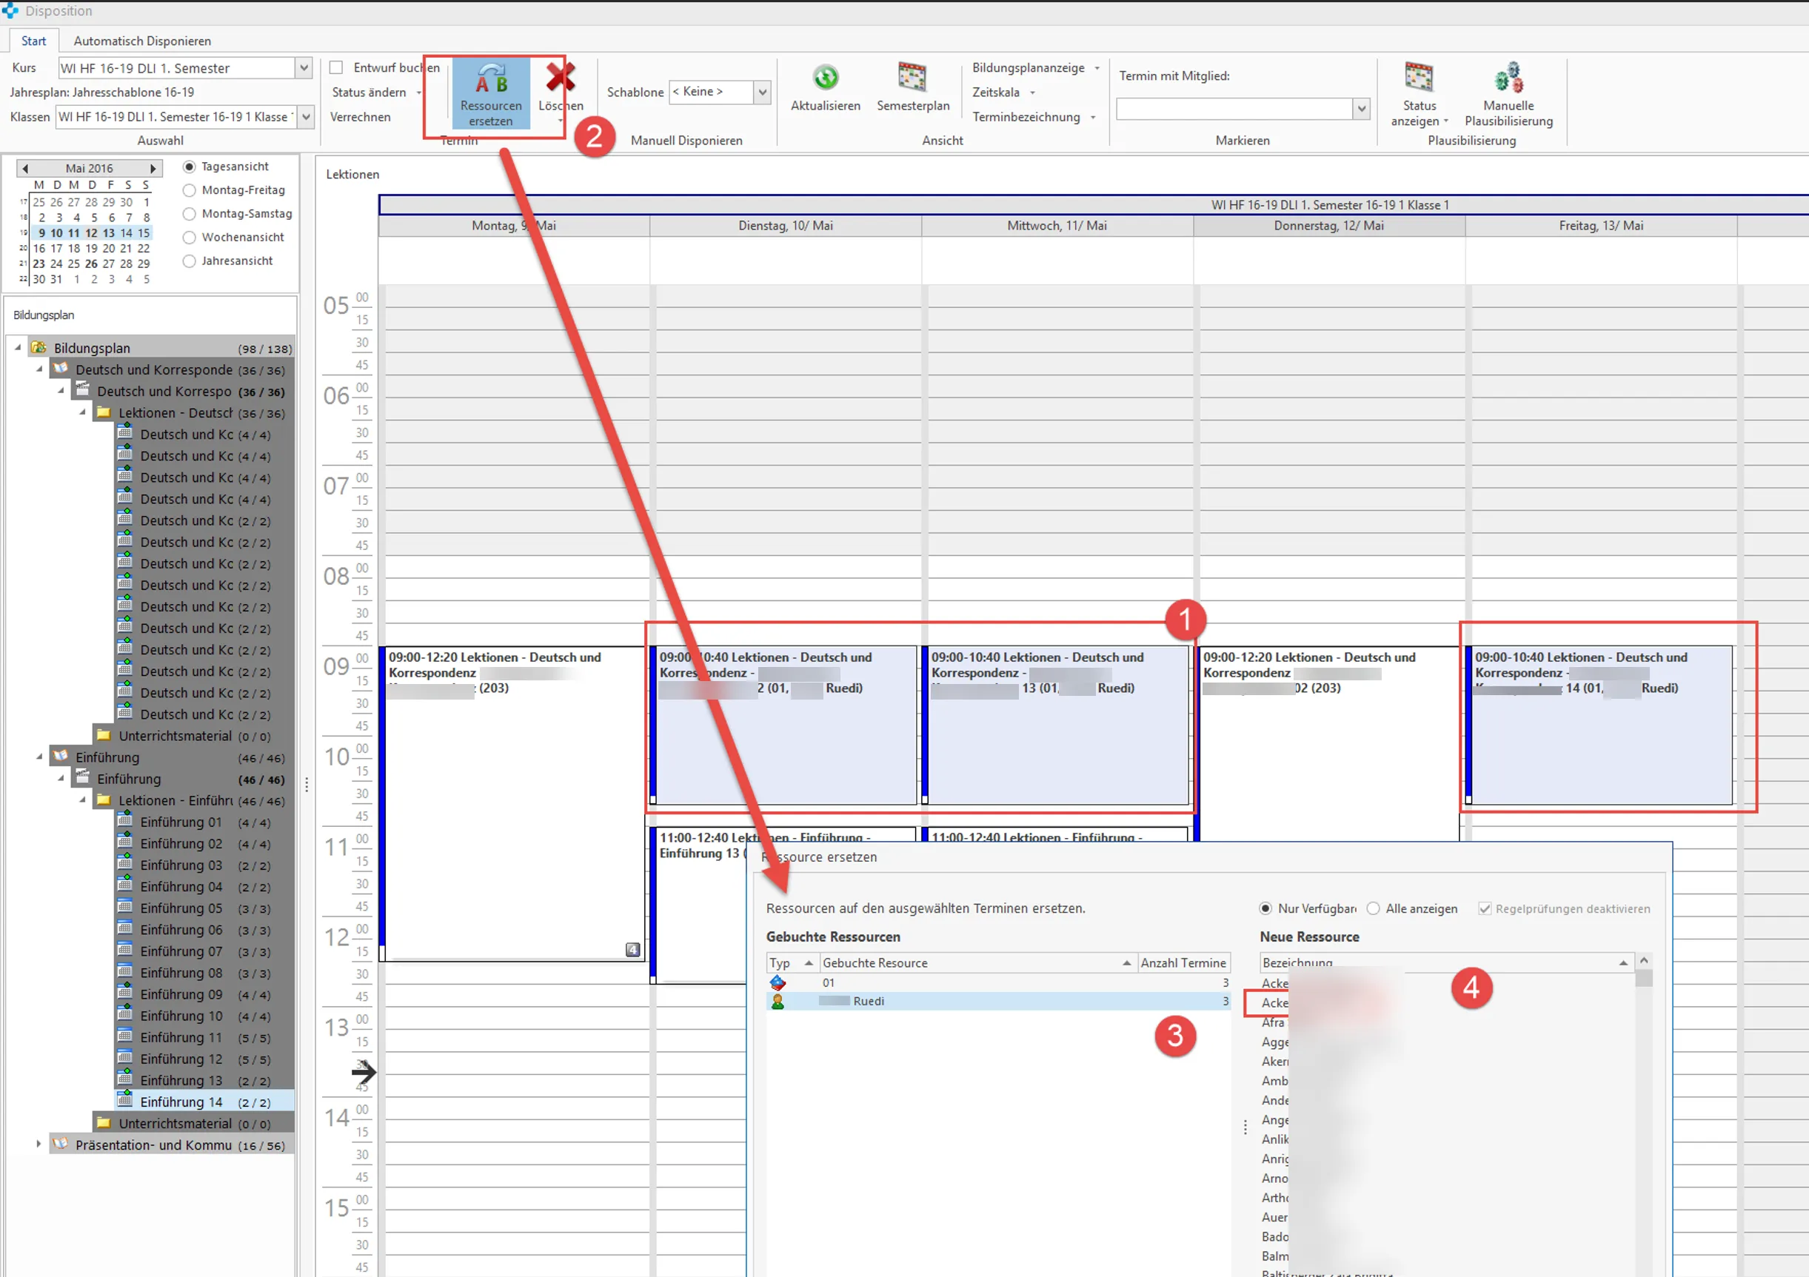Image resolution: width=1809 pixels, height=1277 pixels.
Task: Open the Klassen dropdown list
Action: [306, 118]
